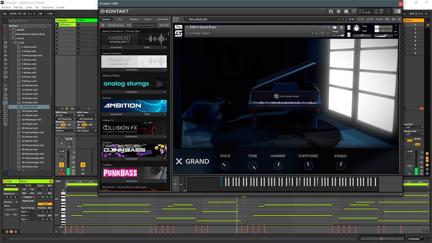Toggle track 1 activator button

click(62, 165)
